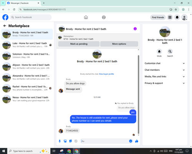This screenshot has width=192, height=154.
Task: Open tab search dropdown arrow
Action: [x=3, y=3]
